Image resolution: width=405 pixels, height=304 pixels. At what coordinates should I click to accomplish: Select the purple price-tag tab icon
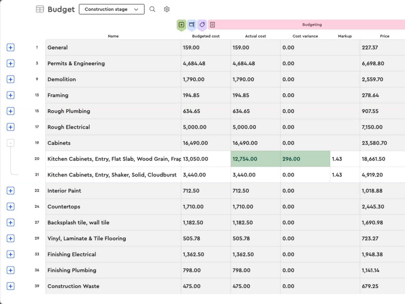pos(202,25)
